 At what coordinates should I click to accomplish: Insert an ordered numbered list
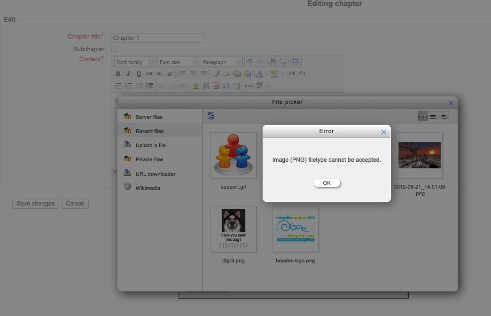(x=128, y=86)
